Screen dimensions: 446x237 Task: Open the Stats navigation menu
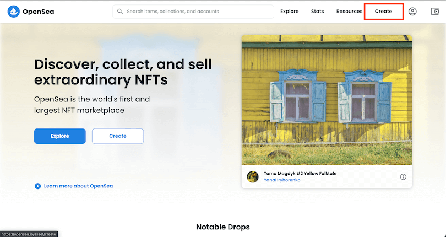click(317, 12)
